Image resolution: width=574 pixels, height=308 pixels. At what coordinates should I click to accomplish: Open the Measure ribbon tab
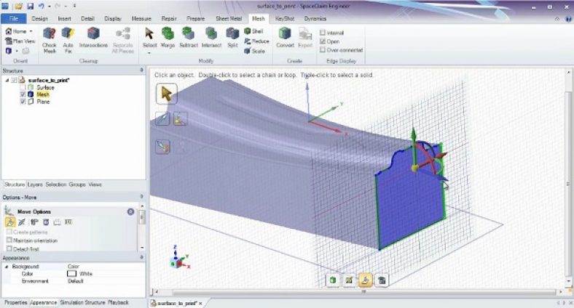(x=141, y=19)
